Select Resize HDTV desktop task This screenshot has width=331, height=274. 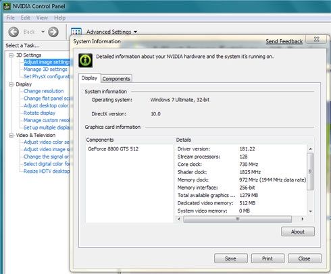pyautogui.click(x=47, y=171)
